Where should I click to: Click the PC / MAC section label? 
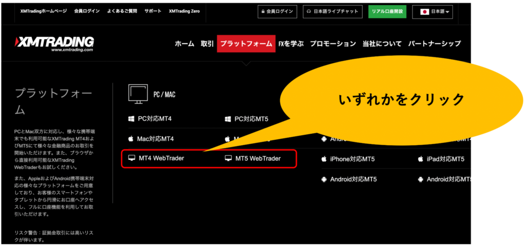tap(164, 95)
